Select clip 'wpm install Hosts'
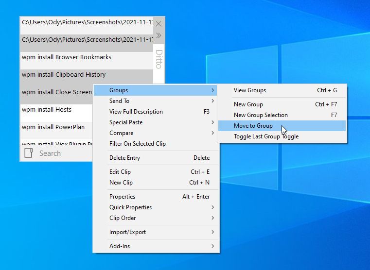The width and height of the screenshot is (370, 270). [x=56, y=113]
